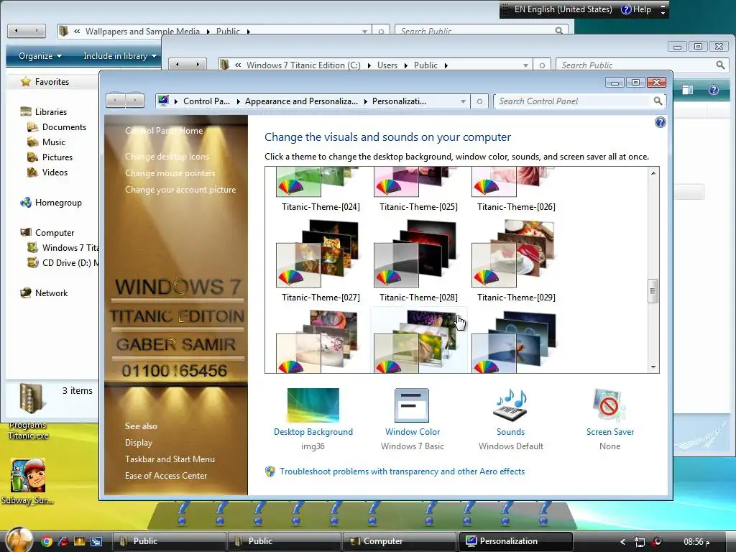Click the Search Control Panel magnifier icon
The image size is (736, 552).
pos(658,101)
